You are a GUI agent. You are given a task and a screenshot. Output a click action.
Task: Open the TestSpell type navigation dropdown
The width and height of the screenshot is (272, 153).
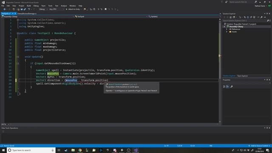[x=111, y=17]
